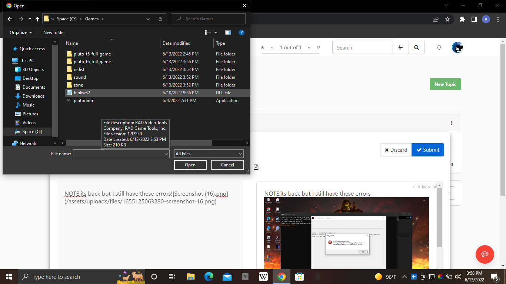Screen dimensions: 506x284
Task: Refresh the Games folder listing
Action: [x=160, y=19]
